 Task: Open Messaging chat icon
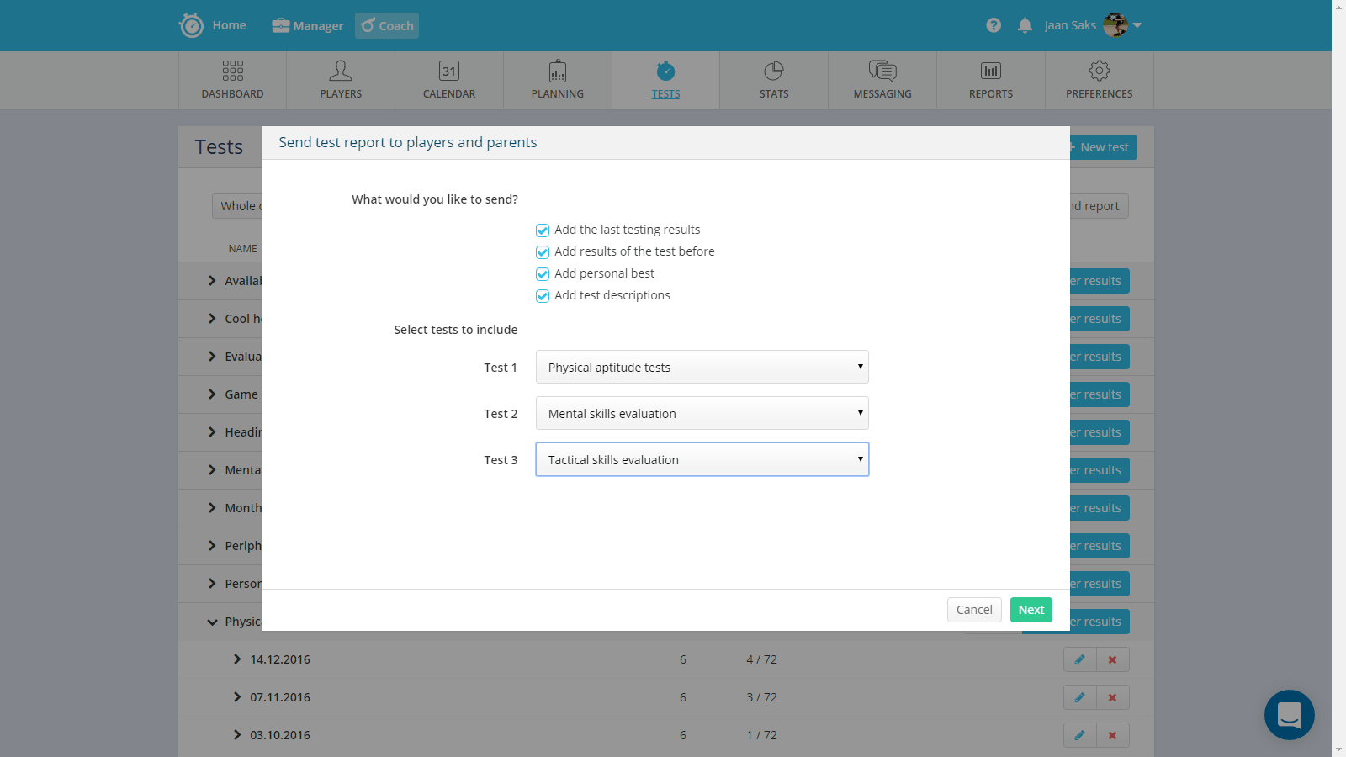point(882,71)
